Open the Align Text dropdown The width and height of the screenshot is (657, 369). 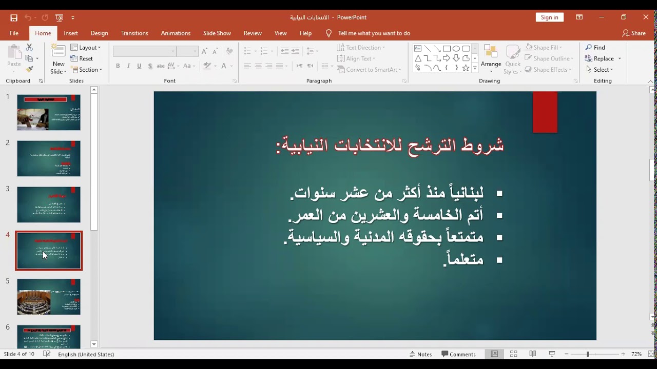coord(356,58)
